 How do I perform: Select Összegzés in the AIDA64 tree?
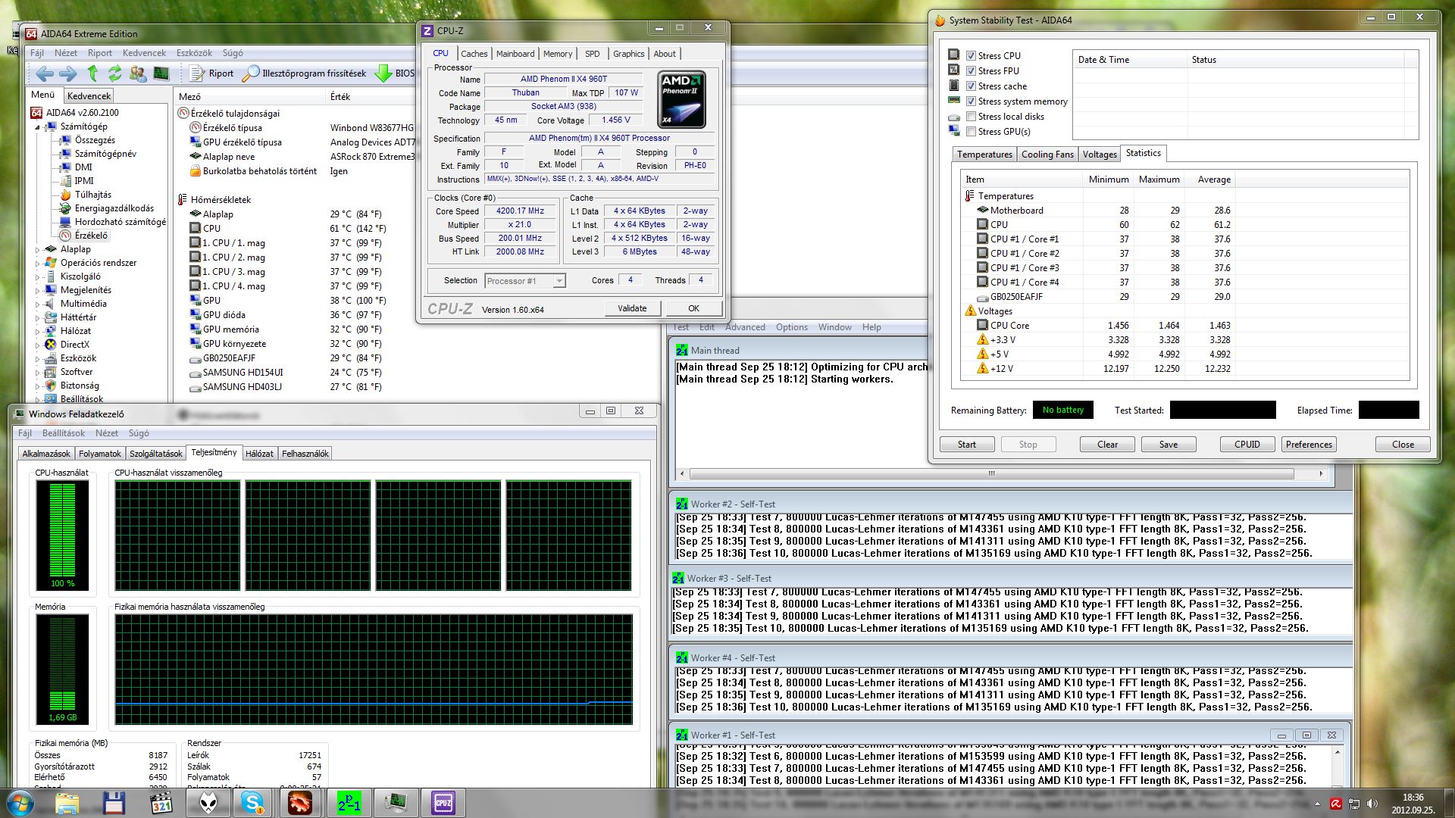pos(95,140)
